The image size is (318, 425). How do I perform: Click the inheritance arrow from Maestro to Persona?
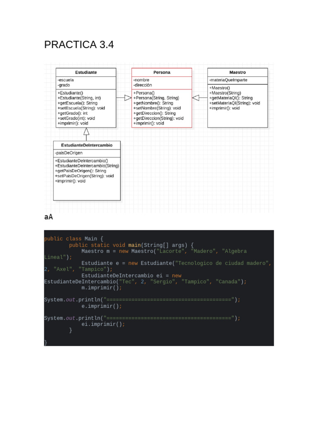[200, 98]
